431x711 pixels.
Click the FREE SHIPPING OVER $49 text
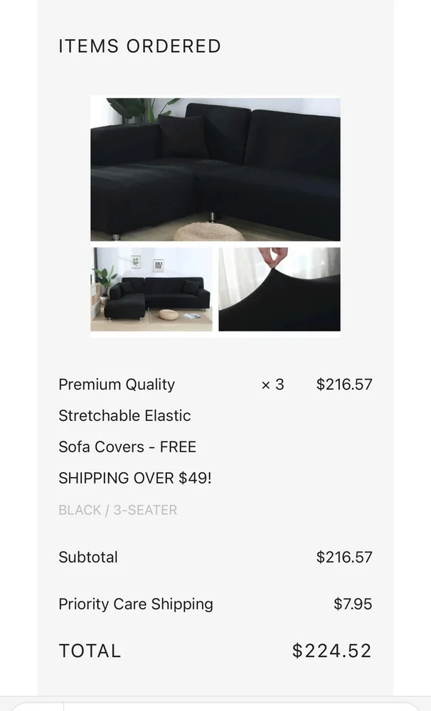[135, 463]
